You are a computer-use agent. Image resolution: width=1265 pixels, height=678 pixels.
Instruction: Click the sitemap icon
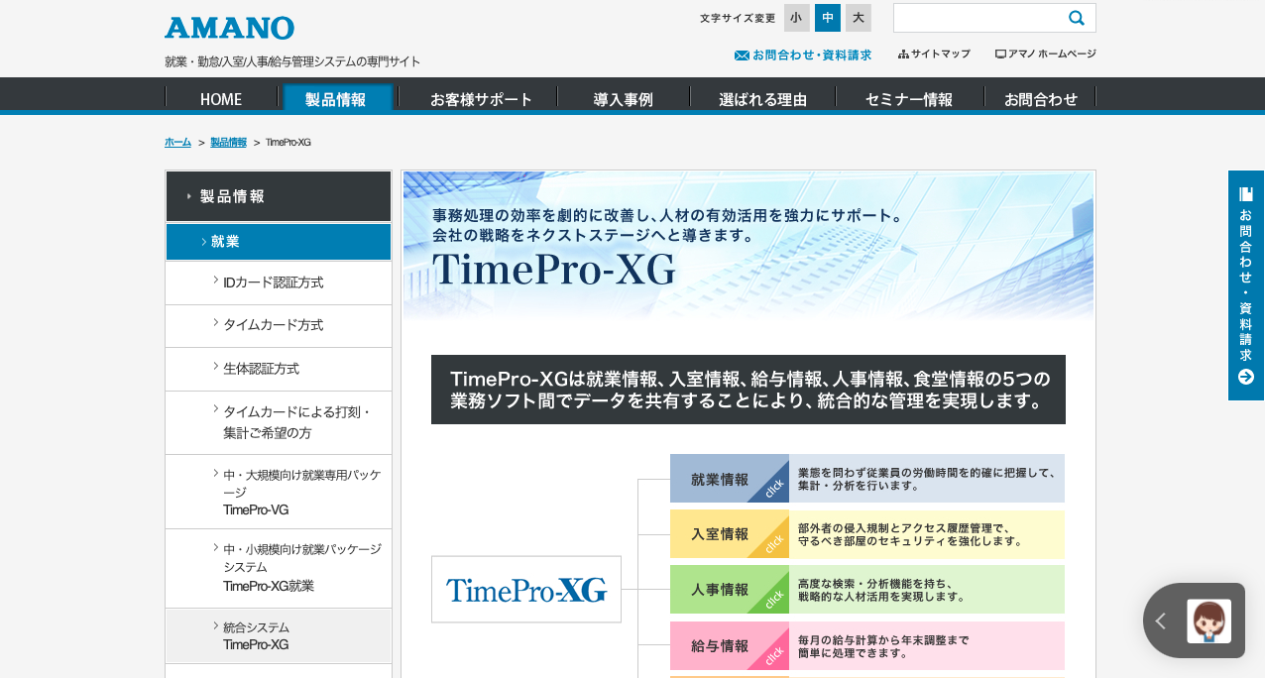pyautogui.click(x=903, y=55)
